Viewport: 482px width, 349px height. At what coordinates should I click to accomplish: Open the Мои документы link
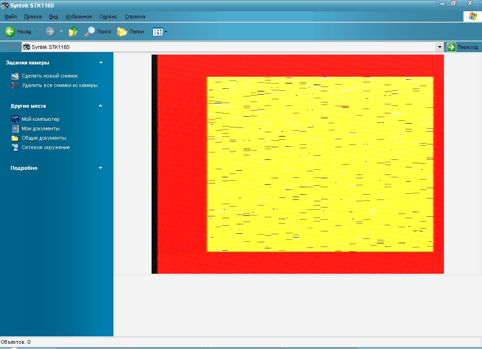click(x=40, y=128)
